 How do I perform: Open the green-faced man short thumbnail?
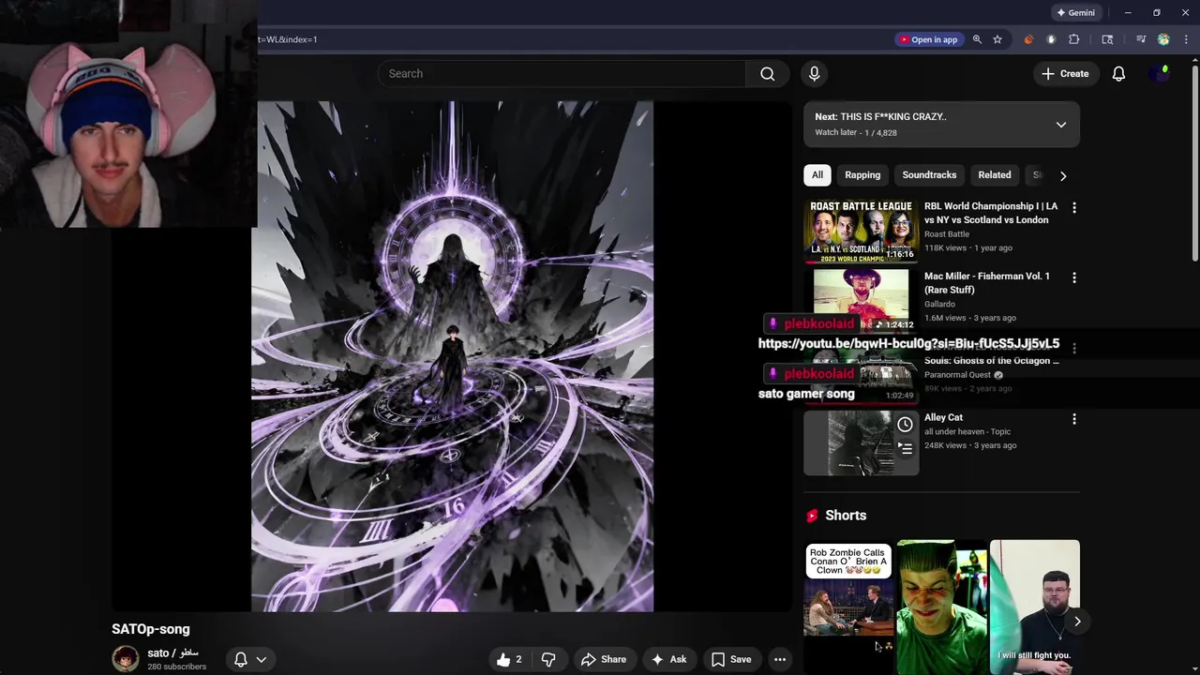point(941,607)
